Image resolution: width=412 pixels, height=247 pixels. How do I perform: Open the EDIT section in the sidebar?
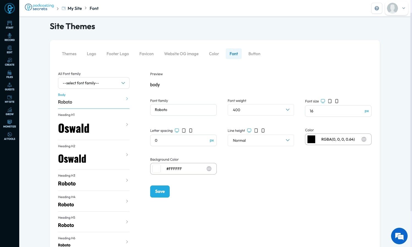pos(10,49)
